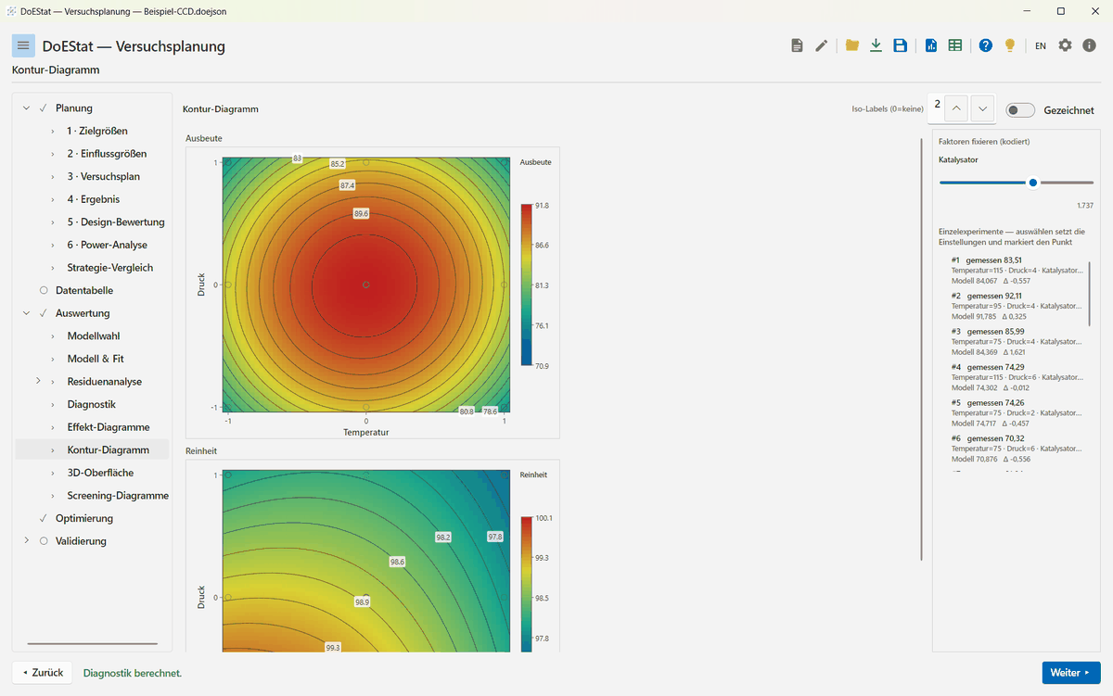The width and height of the screenshot is (1113, 696).
Task: Click the 89.6 iso-label in Ausbeute plot
Action: click(x=362, y=213)
